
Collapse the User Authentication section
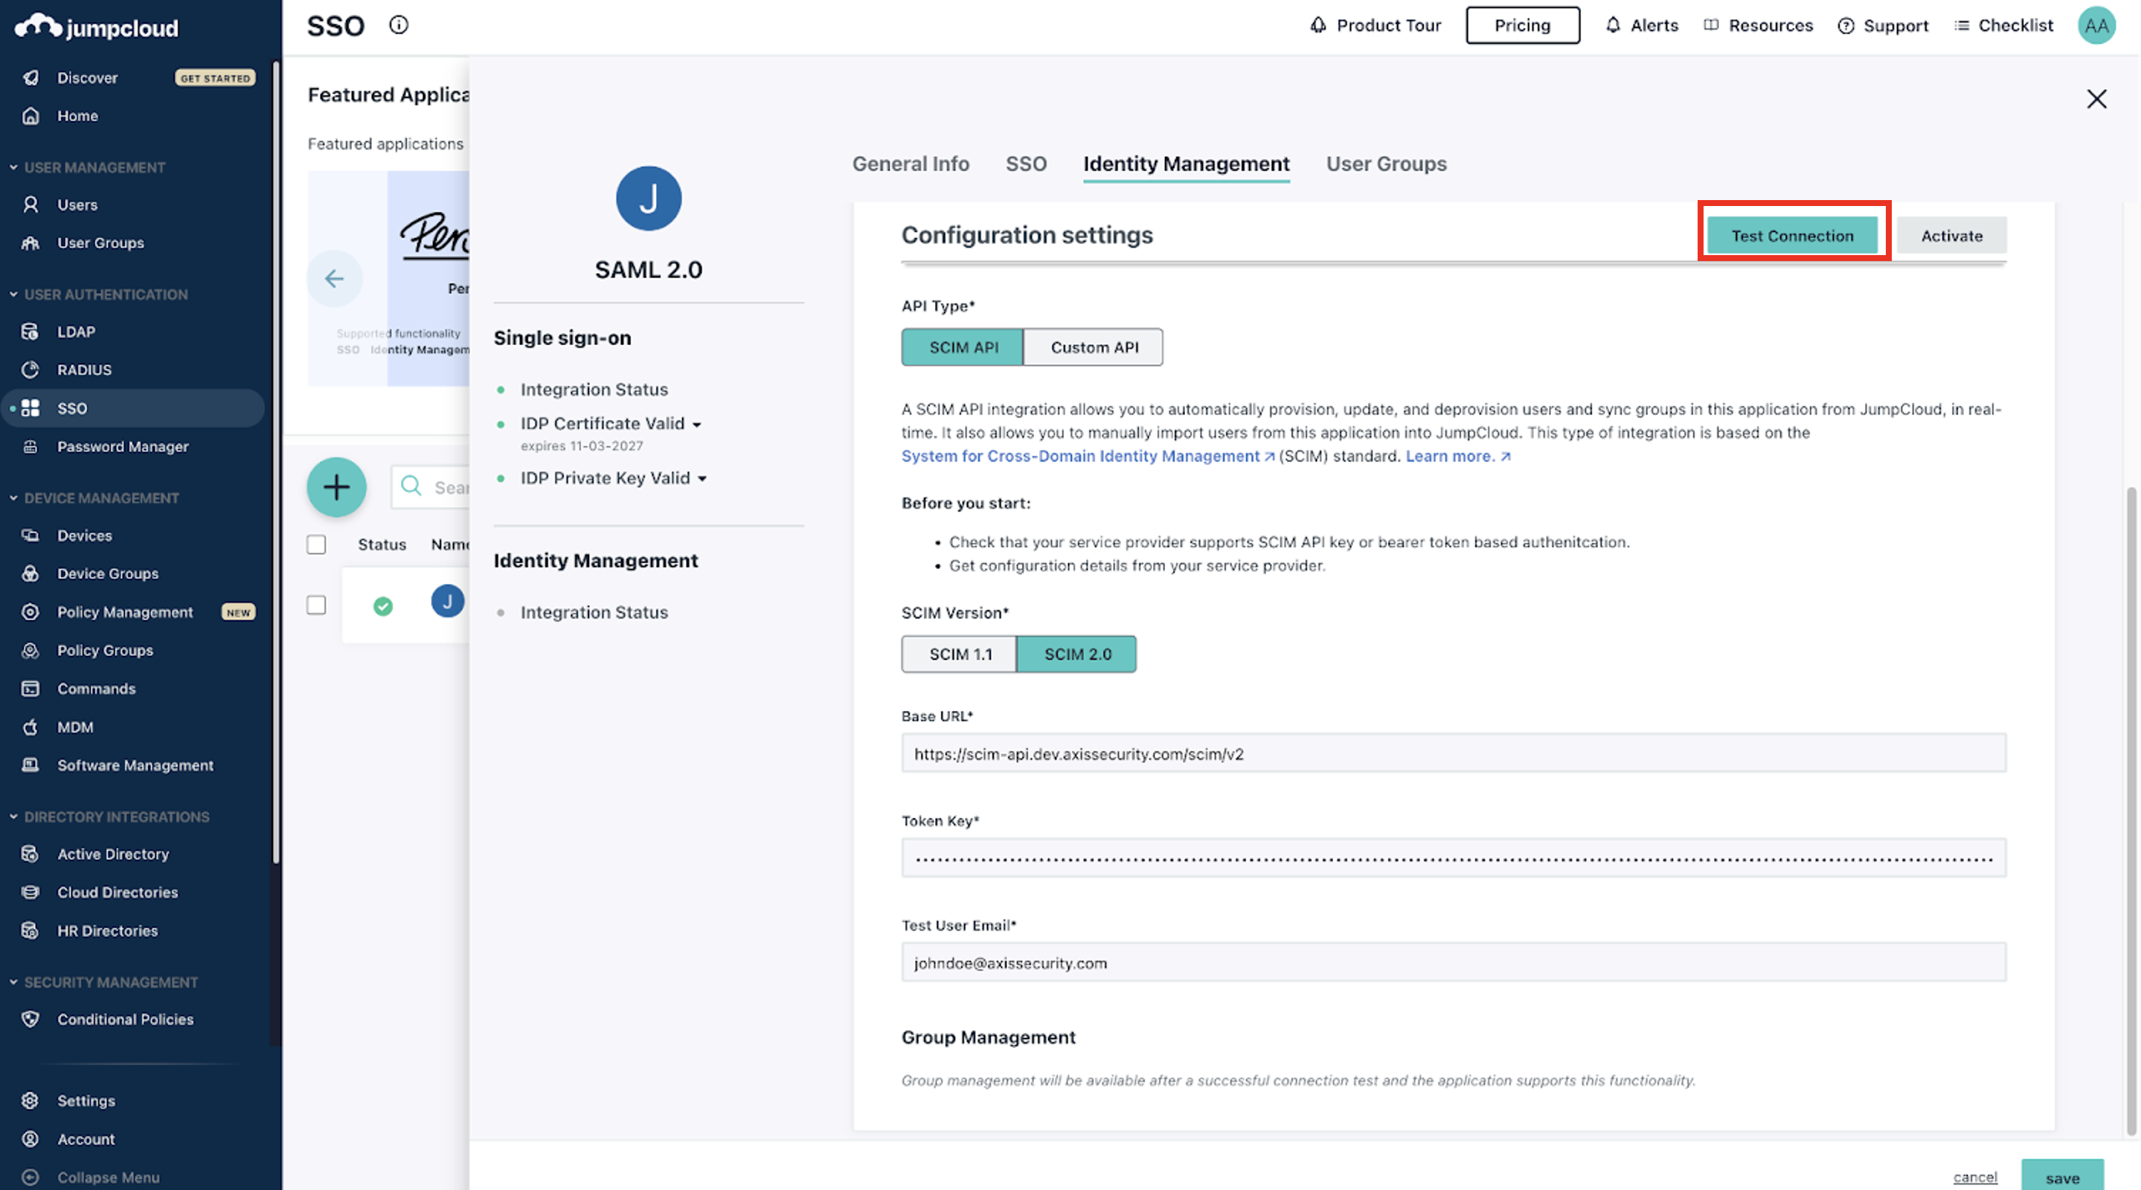[x=14, y=295]
